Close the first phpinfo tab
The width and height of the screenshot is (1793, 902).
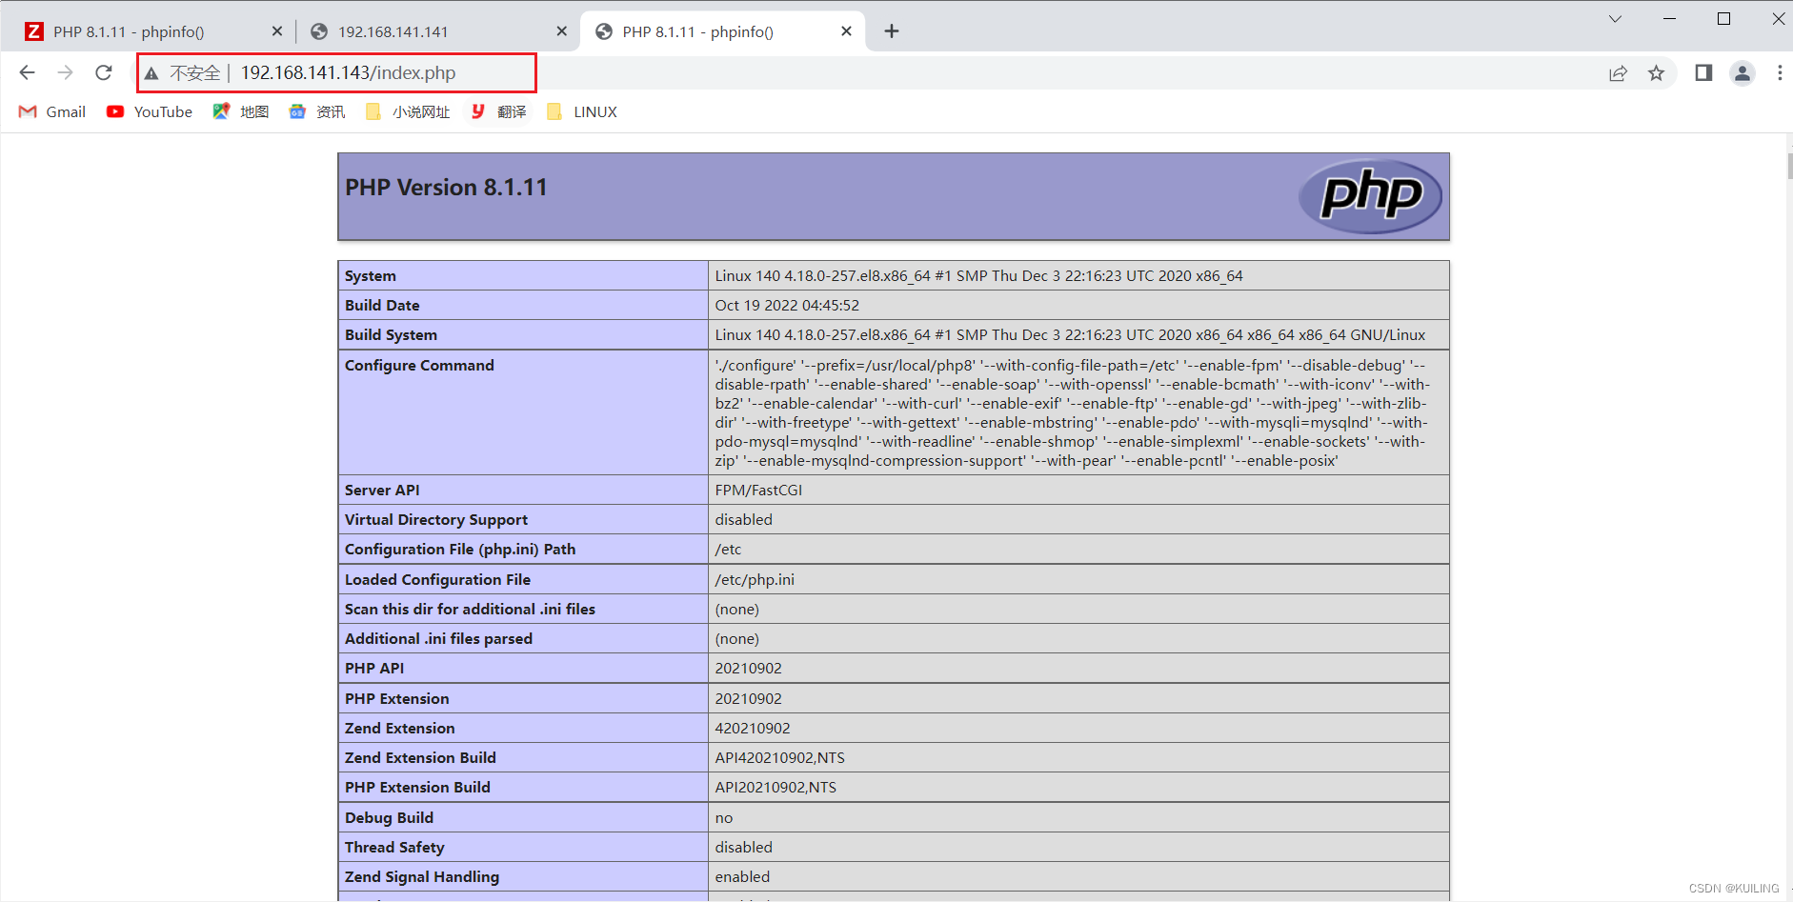(x=277, y=31)
